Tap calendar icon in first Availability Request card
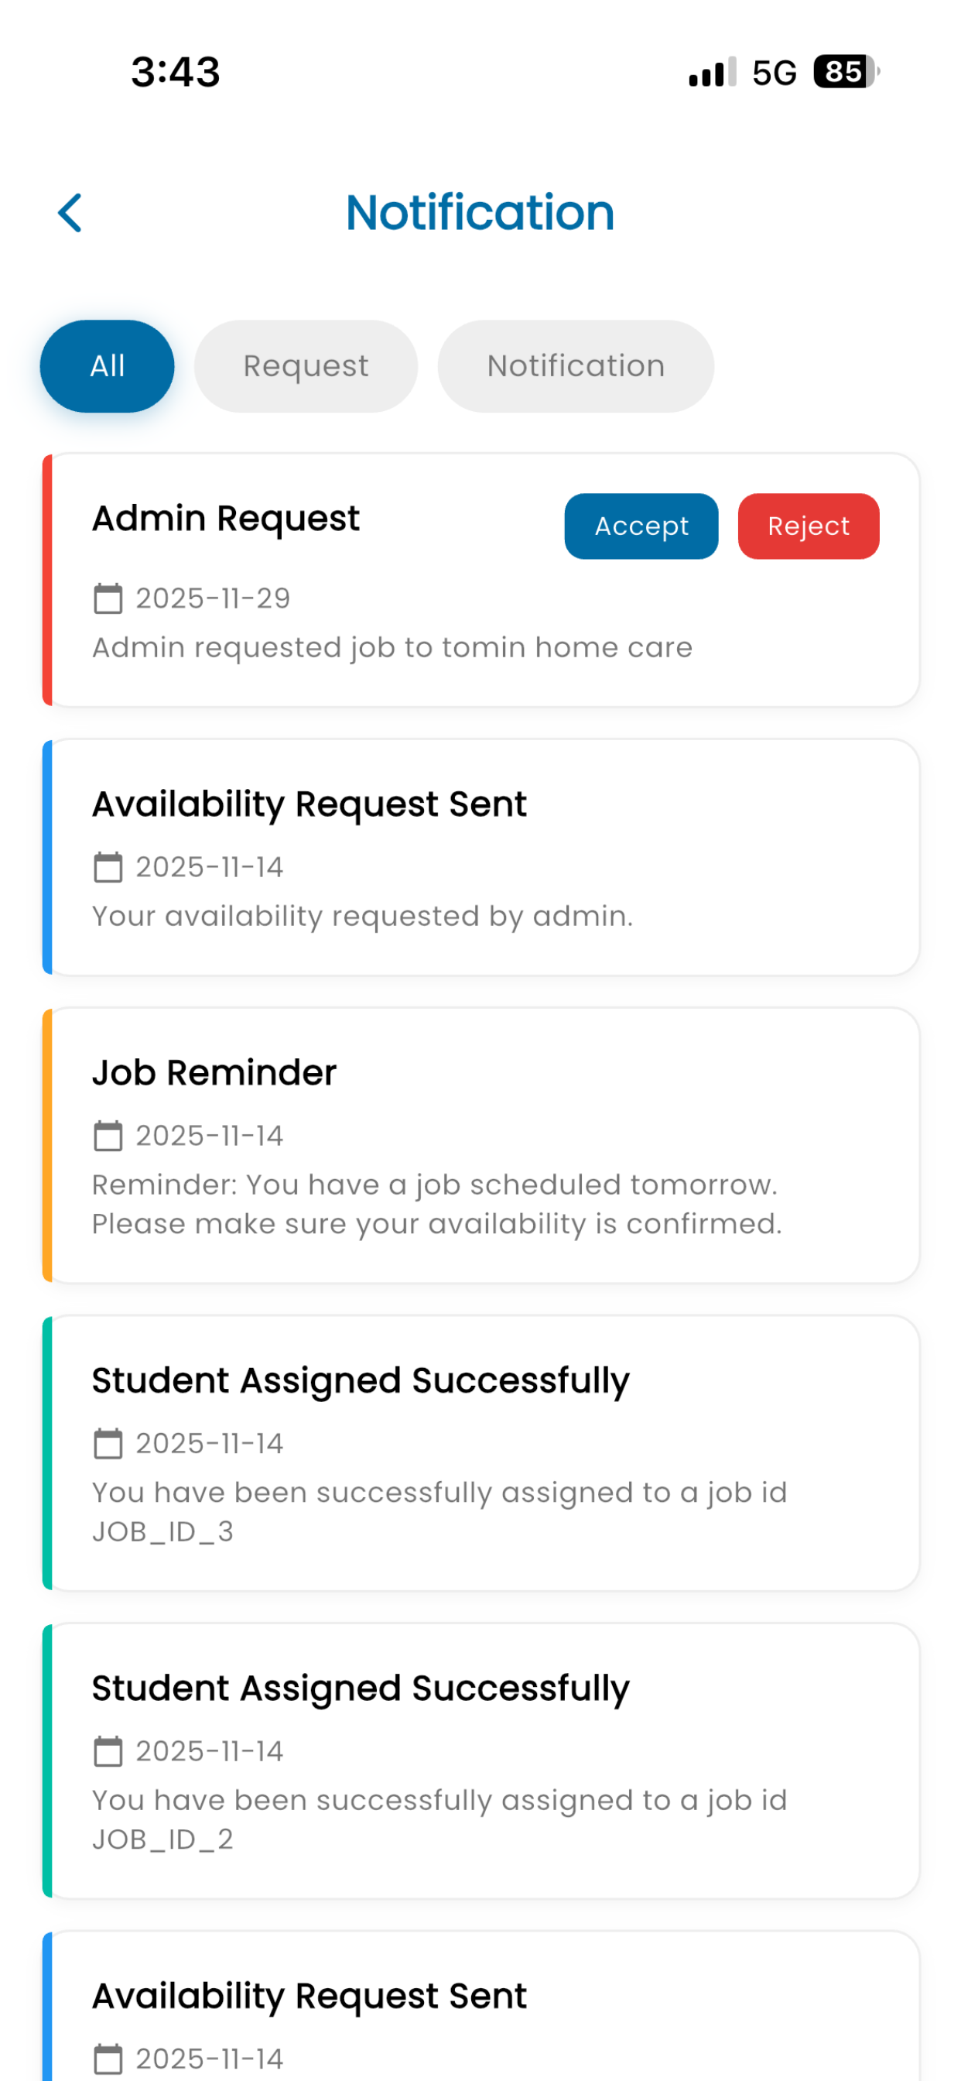This screenshot has width=961, height=2081. [108, 868]
